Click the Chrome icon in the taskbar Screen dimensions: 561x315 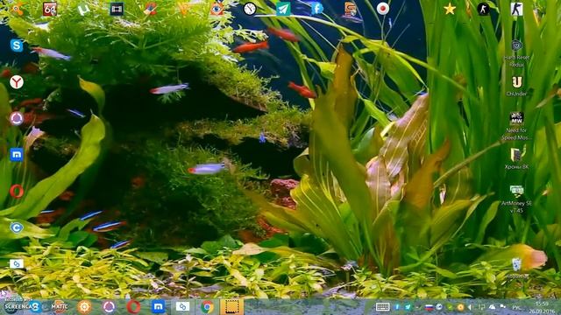207,307
